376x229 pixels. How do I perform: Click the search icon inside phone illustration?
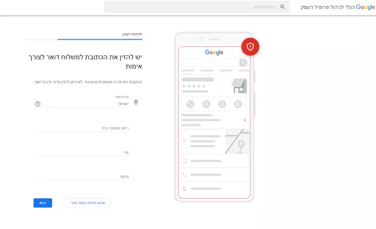[x=243, y=63]
